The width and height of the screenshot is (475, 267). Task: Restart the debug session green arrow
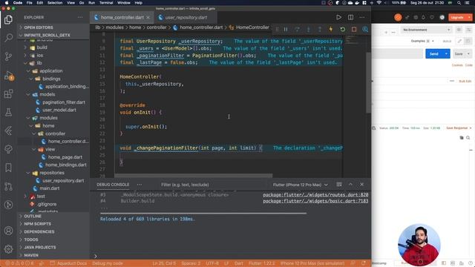pos(342,30)
